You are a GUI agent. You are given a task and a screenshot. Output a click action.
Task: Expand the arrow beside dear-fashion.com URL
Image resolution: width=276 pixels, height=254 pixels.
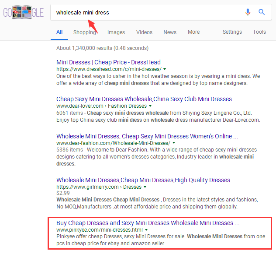(174, 143)
